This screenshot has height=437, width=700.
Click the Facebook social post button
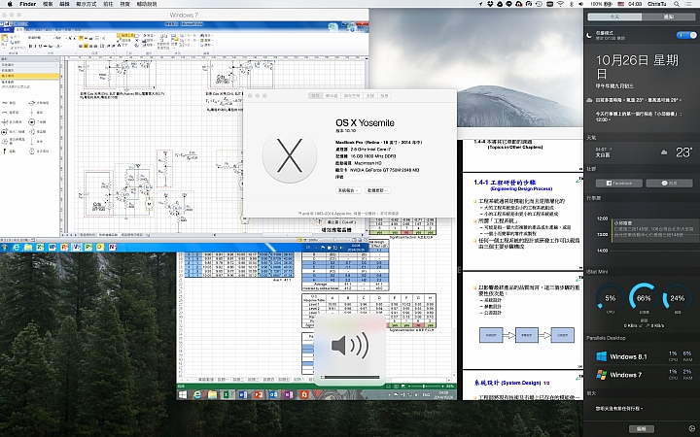(x=618, y=182)
